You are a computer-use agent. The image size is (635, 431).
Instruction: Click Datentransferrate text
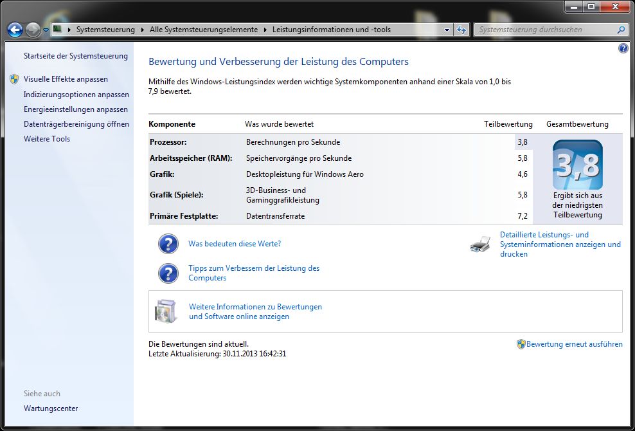(275, 216)
